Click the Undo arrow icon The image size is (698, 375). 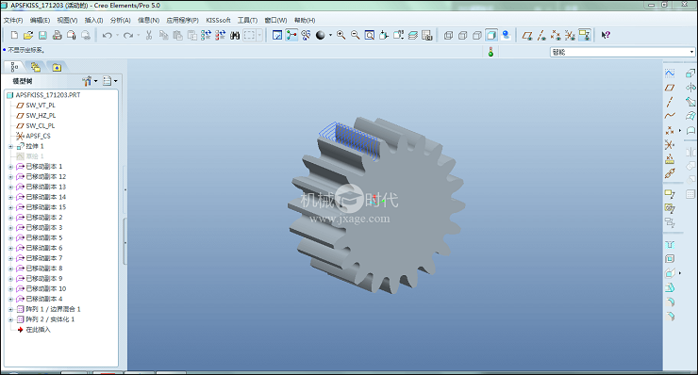pyautogui.click(x=107, y=35)
